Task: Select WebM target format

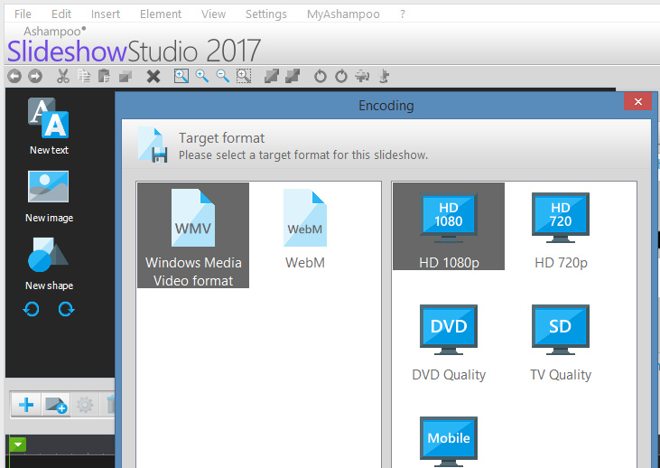Action: [305, 229]
